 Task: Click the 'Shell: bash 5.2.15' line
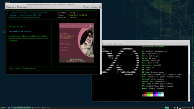[150, 63]
